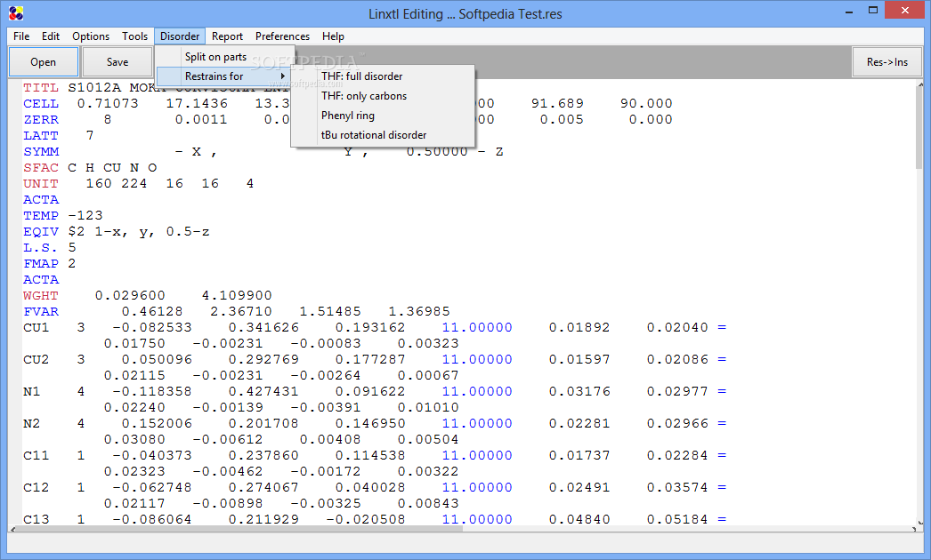Open the Preferences menu
The width and height of the screenshot is (931, 560).
[283, 36]
